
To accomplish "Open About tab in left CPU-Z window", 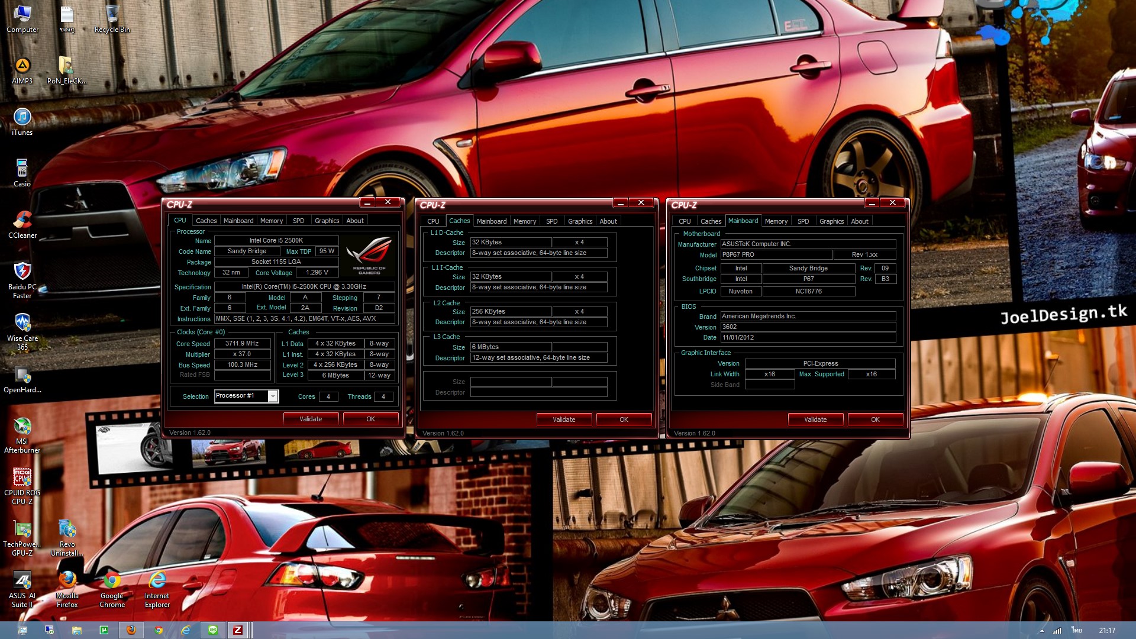I will [x=355, y=221].
